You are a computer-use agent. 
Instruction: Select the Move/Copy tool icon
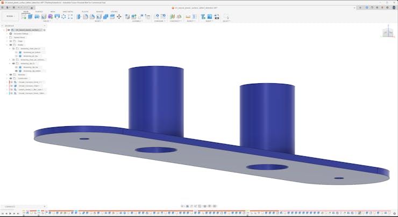pos(119,17)
